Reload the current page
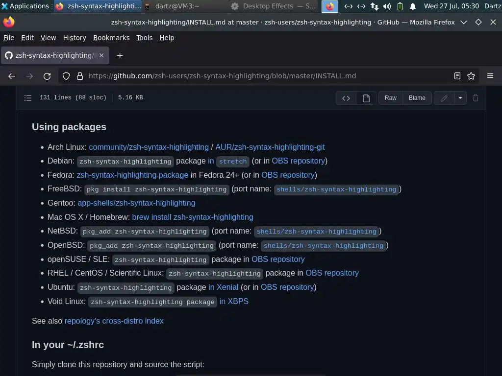The image size is (502, 376). (47, 76)
